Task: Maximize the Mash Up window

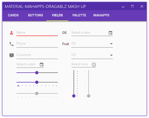Action: click(x=132, y=6)
